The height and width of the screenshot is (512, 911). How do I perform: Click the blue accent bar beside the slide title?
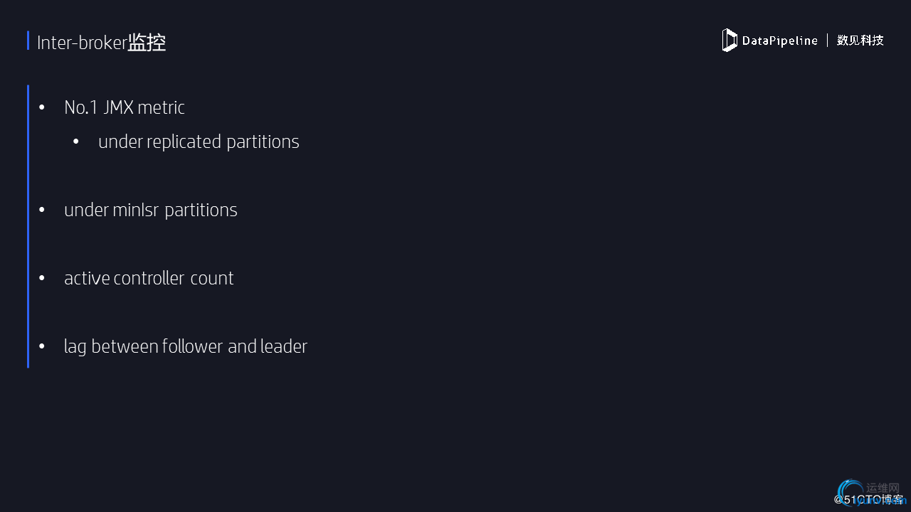28,41
